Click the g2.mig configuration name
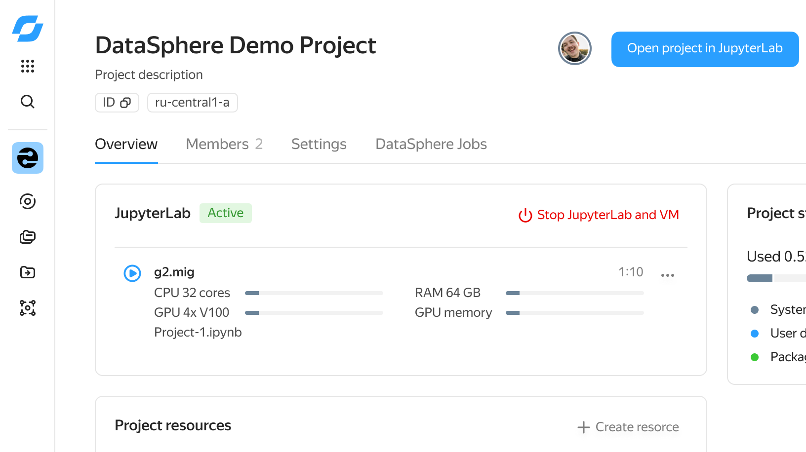This screenshot has height=452, width=806. click(174, 272)
